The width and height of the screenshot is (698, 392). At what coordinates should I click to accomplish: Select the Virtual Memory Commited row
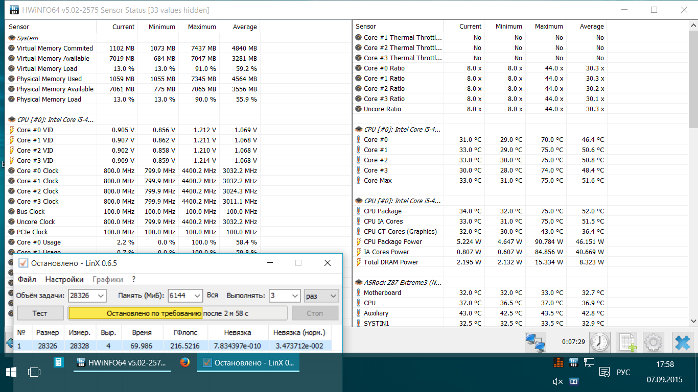click(132, 48)
